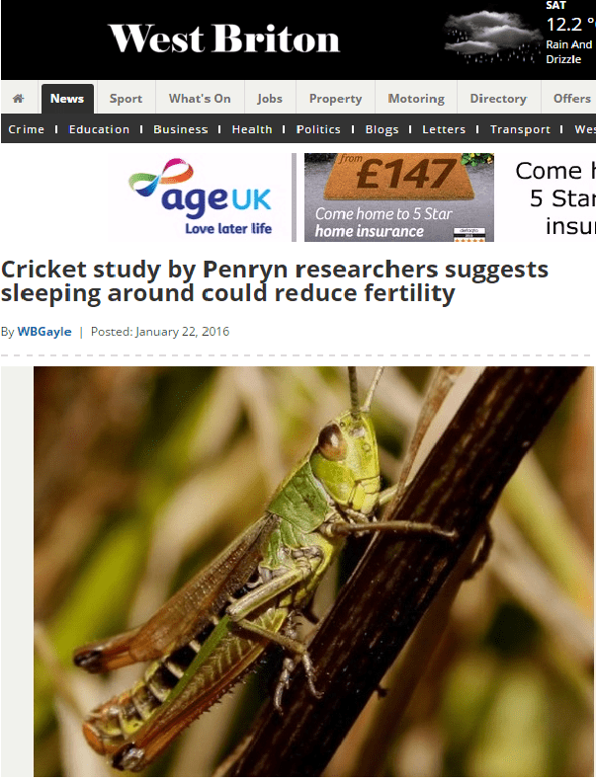This screenshot has height=781, width=596.
Task: Go to Health news category
Action: click(x=252, y=129)
